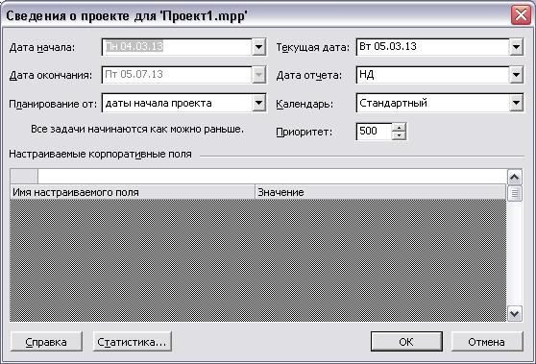Open Справка help button

tap(46, 342)
